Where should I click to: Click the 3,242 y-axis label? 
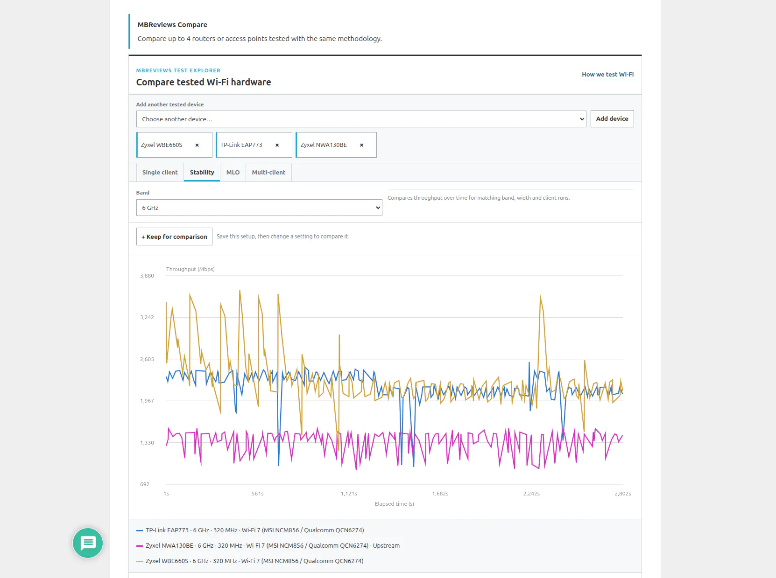147,317
